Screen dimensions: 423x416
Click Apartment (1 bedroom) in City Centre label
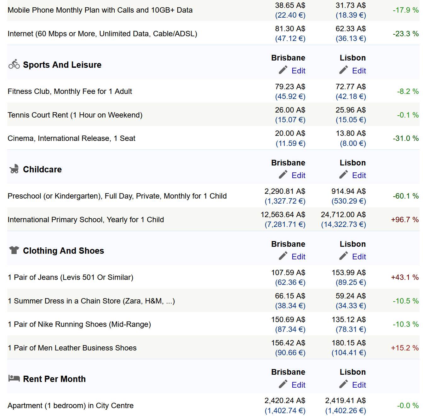(x=71, y=406)
